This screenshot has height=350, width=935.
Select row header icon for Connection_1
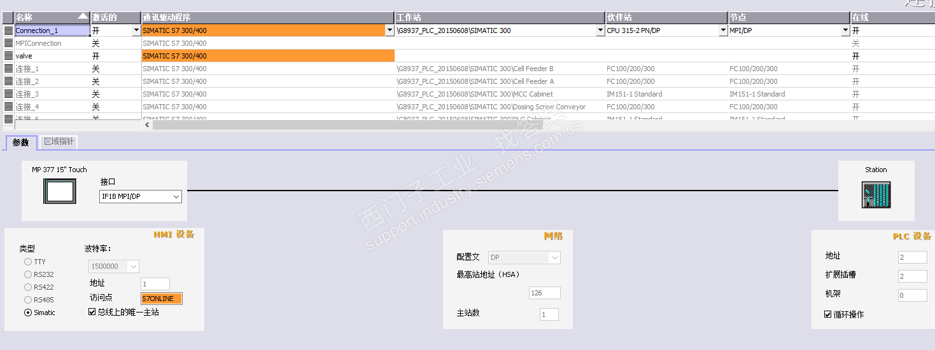click(8, 30)
